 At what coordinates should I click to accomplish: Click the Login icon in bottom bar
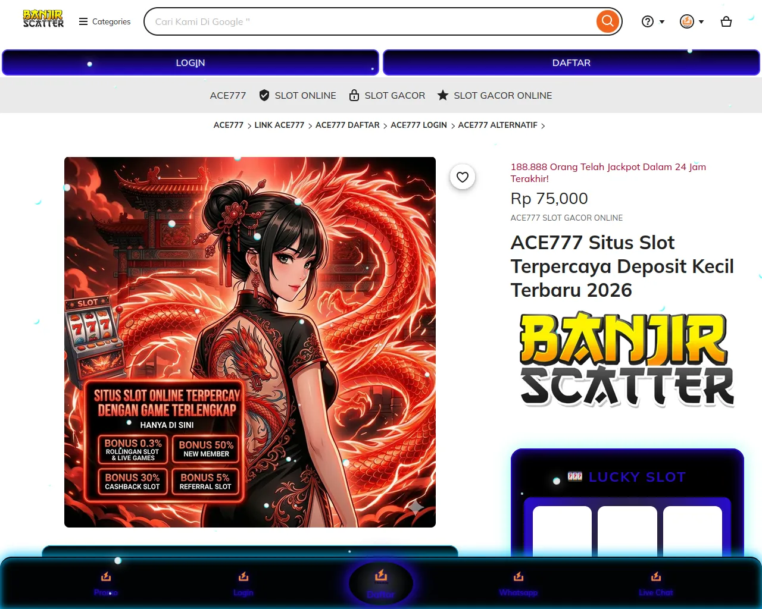[243, 576]
